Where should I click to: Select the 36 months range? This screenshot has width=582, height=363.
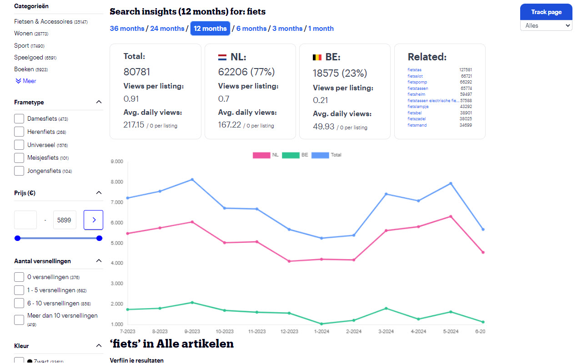click(127, 29)
